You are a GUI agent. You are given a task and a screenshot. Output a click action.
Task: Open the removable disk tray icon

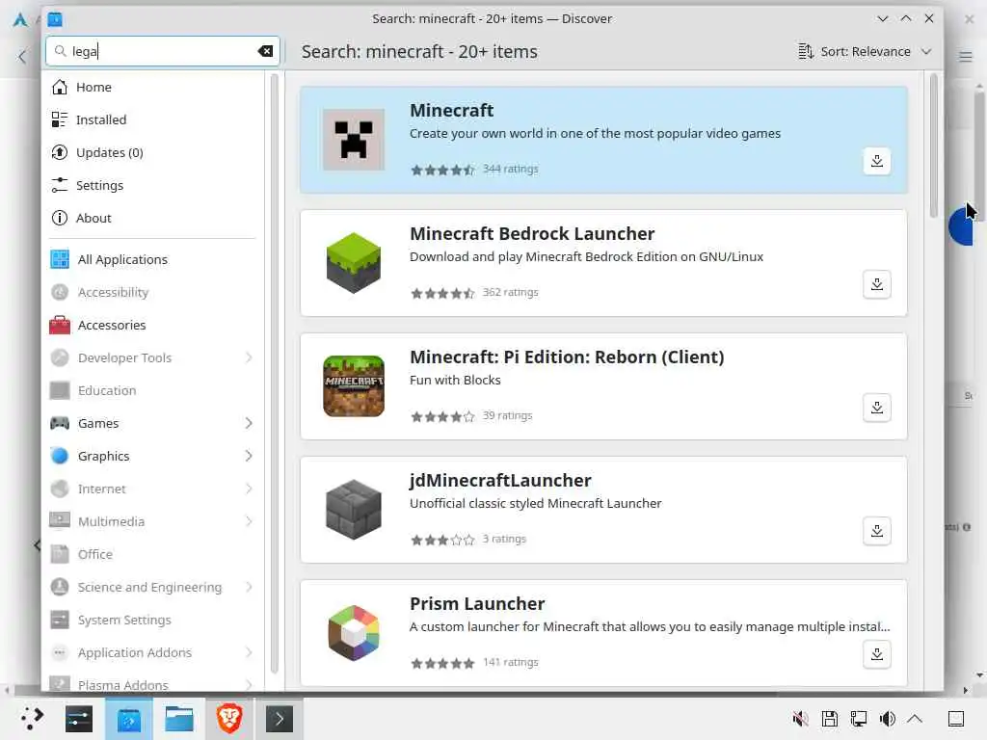[830, 719]
